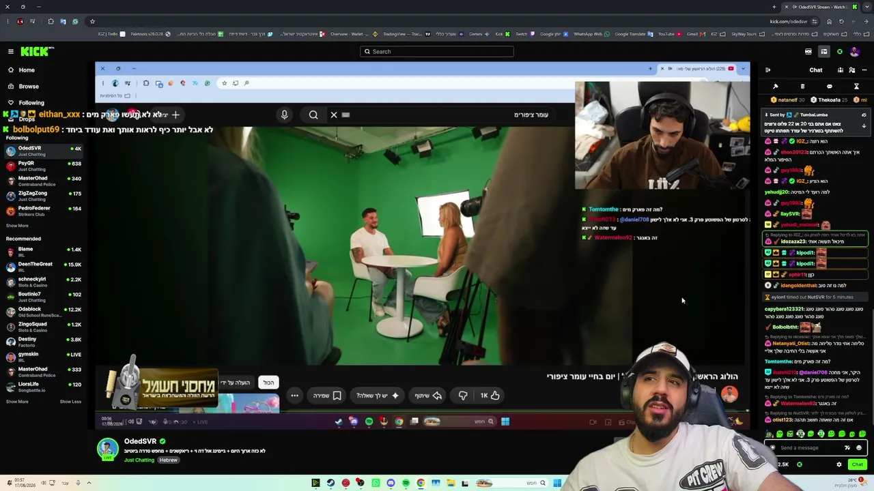Click the share button in the video
Image resolution: width=874 pixels, height=491 pixels.
pos(428,396)
